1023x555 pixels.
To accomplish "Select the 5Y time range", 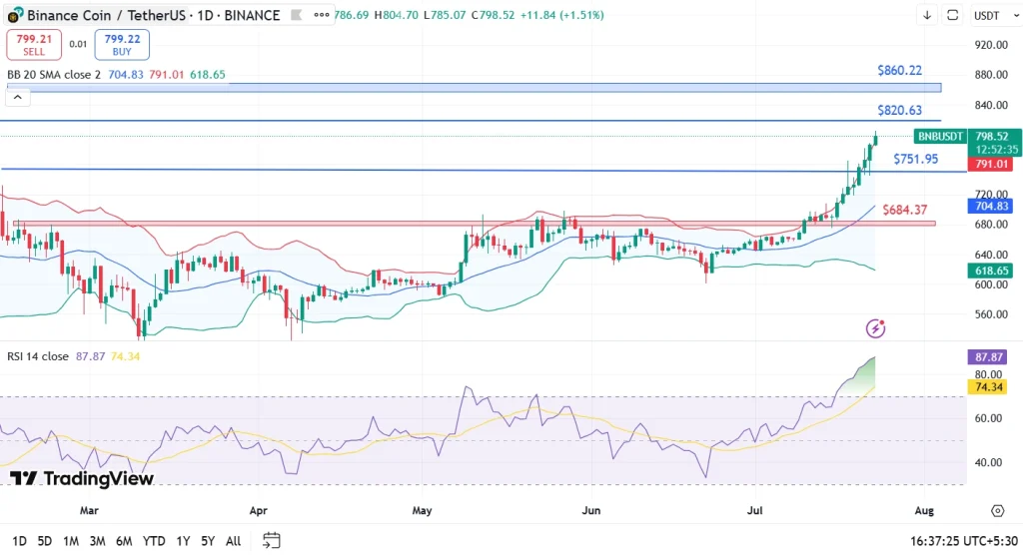I will tap(208, 541).
